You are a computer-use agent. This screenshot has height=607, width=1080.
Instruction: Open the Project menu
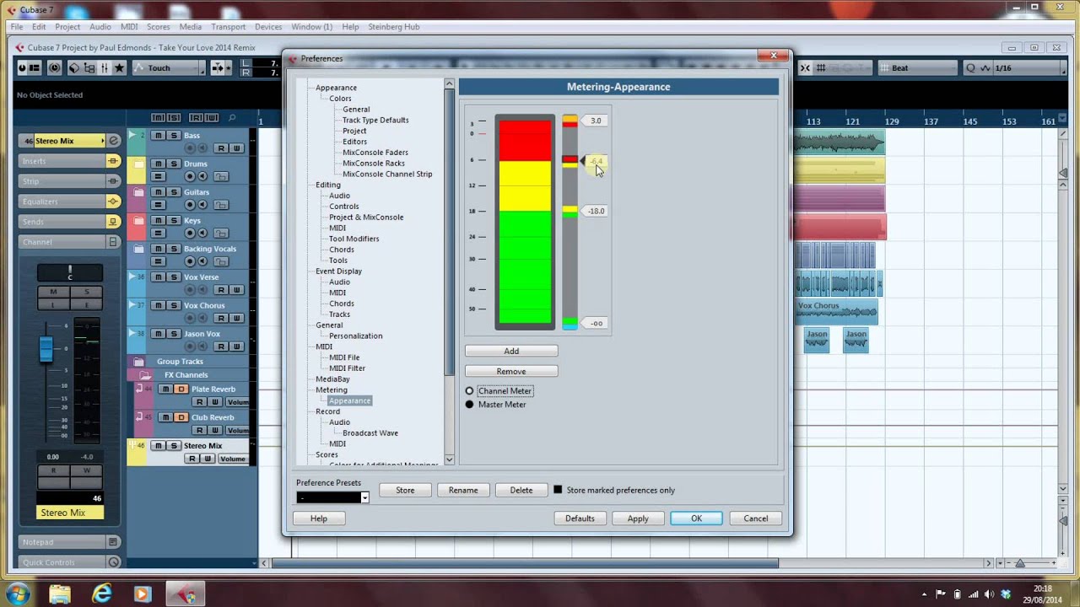pyautogui.click(x=67, y=27)
